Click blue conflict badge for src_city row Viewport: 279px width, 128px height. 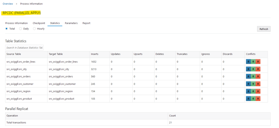(248, 69)
